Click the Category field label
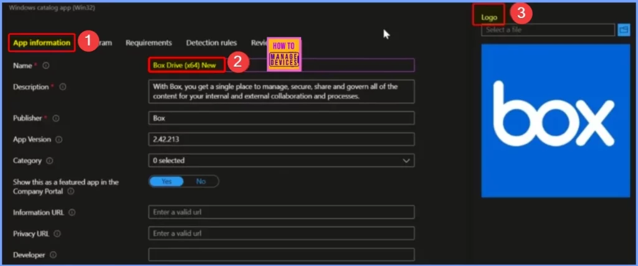Screen dimensions: 638x266 click(x=27, y=161)
